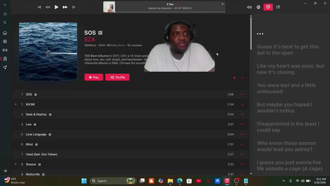
Task: Select the Love Language track
Action: [130, 134]
